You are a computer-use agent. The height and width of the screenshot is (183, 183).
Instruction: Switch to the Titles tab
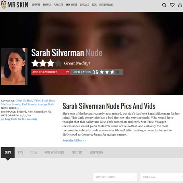(x=34, y=152)
